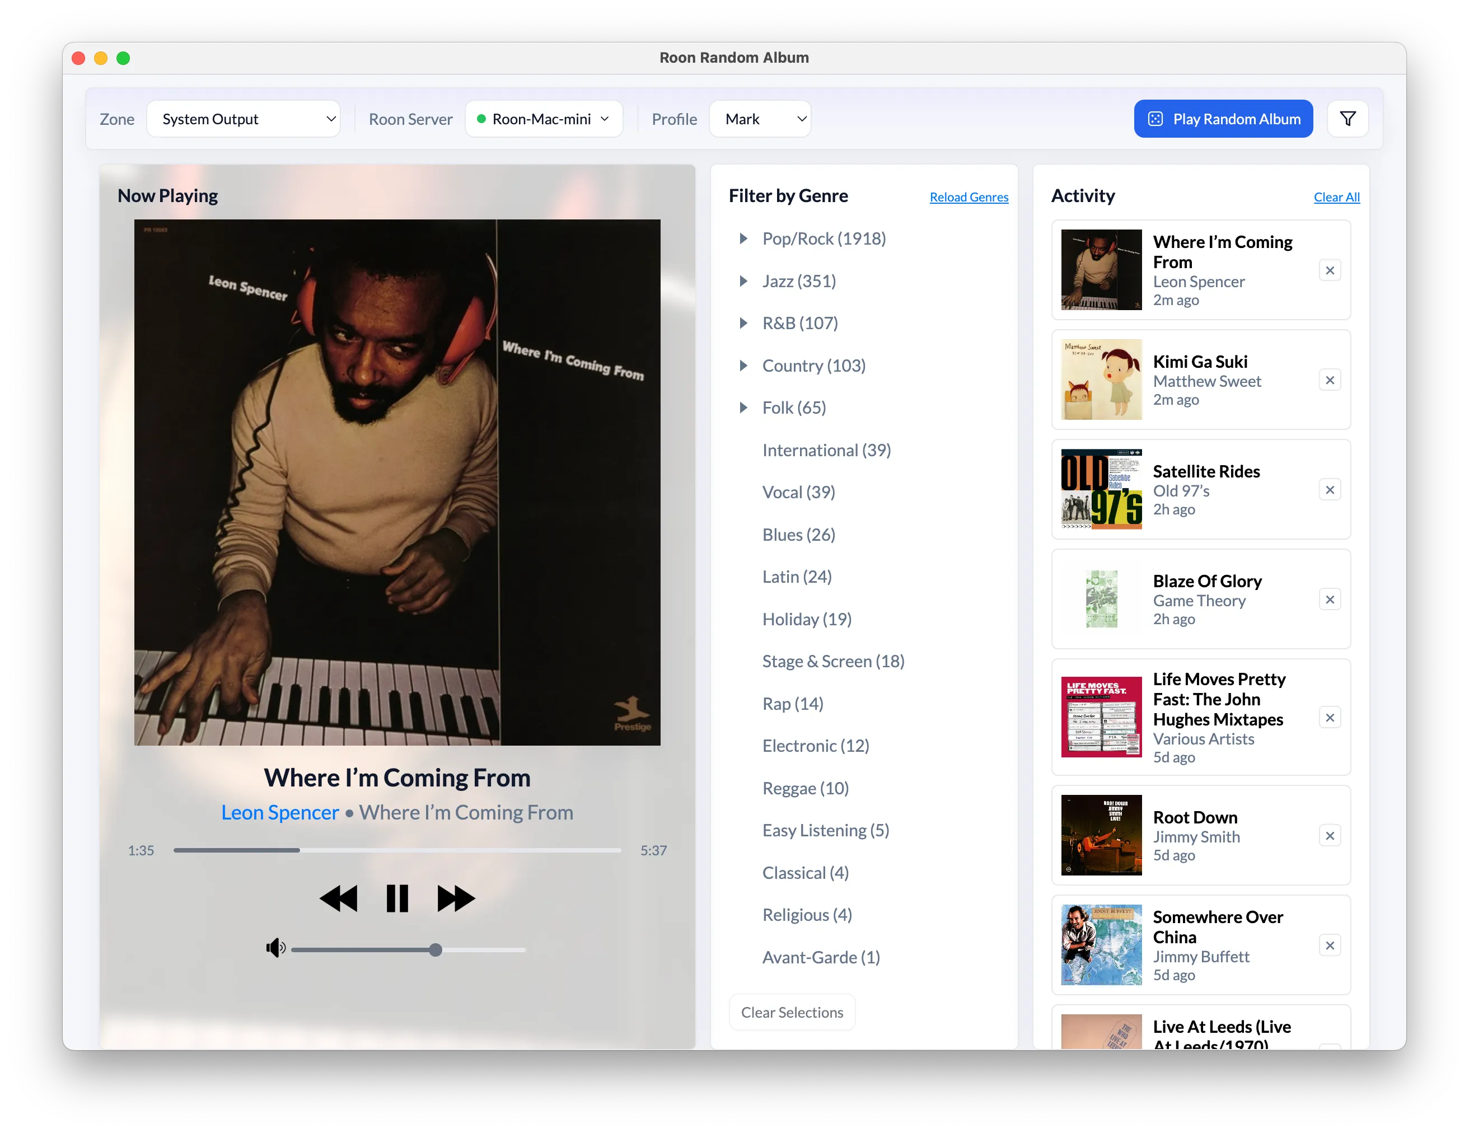Select the Jazz (351) genre

[799, 281]
